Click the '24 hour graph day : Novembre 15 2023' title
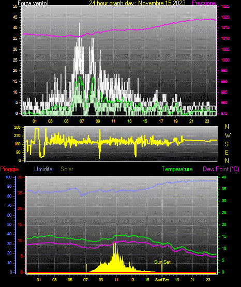 [137, 3]
